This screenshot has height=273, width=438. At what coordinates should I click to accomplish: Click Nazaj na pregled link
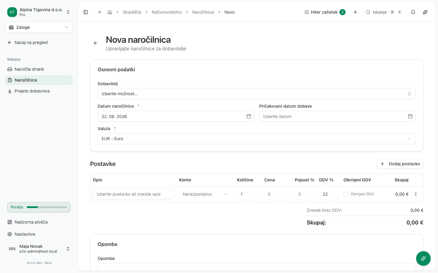[27, 42]
